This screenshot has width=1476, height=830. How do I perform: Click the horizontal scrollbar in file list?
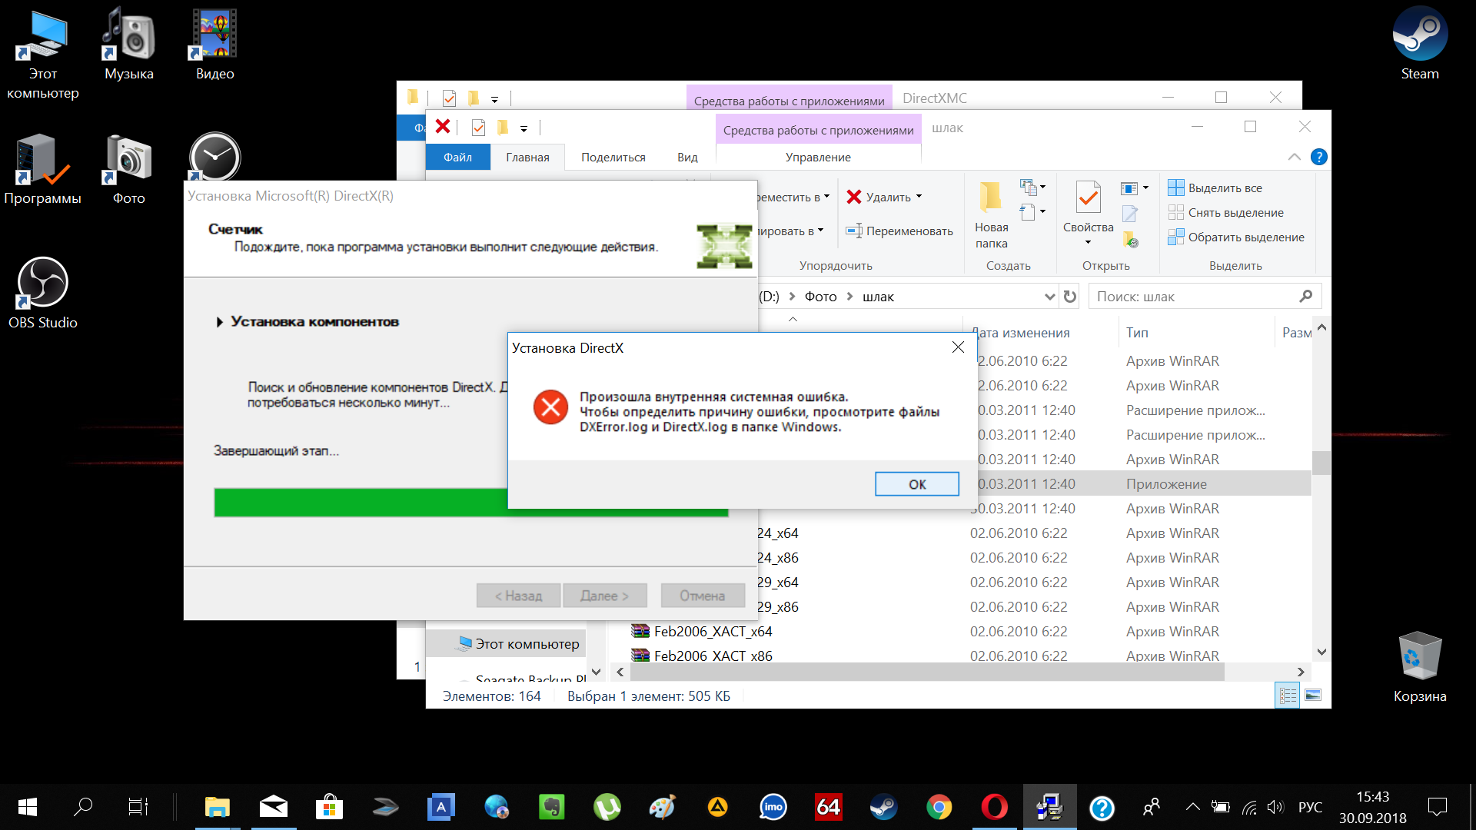[927, 672]
